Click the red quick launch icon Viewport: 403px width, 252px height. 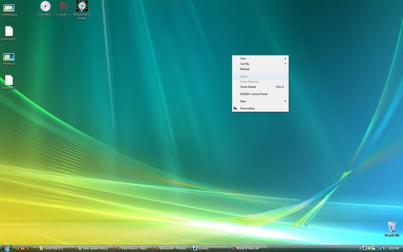coord(22,248)
